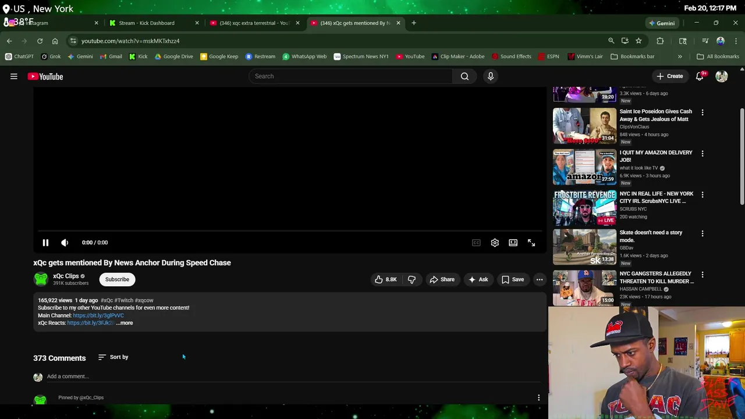Image resolution: width=745 pixels, height=419 pixels.
Task: Share the xQc video
Action: [x=442, y=279]
